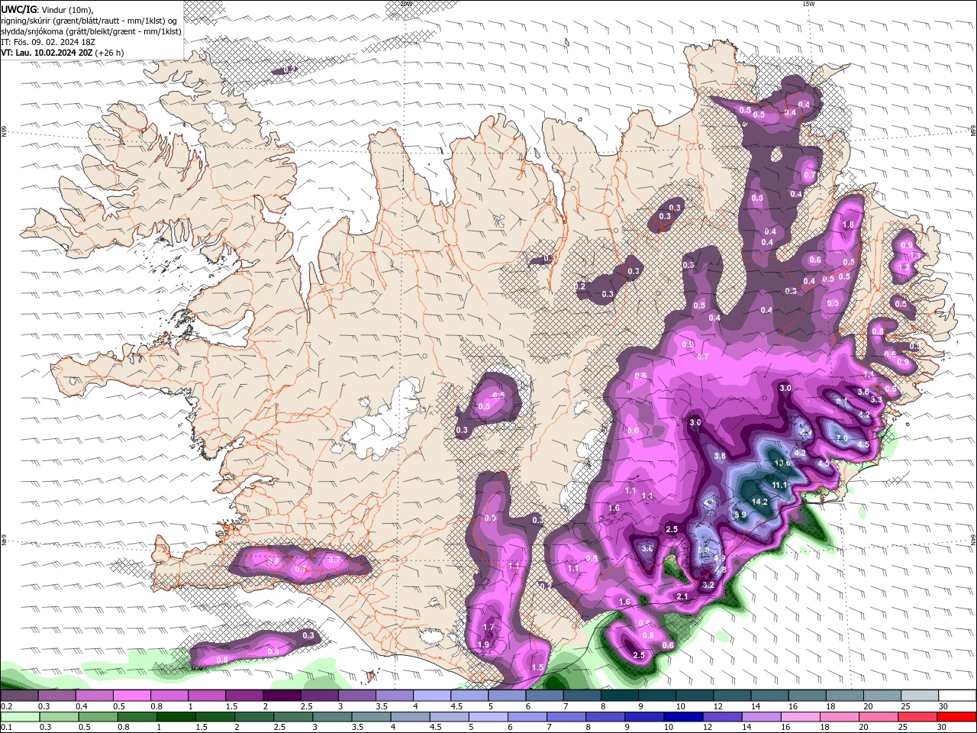Select the light grey 25 swatch in upper legend row
Image resolution: width=977 pixels, height=733 pixels.
click(920, 696)
